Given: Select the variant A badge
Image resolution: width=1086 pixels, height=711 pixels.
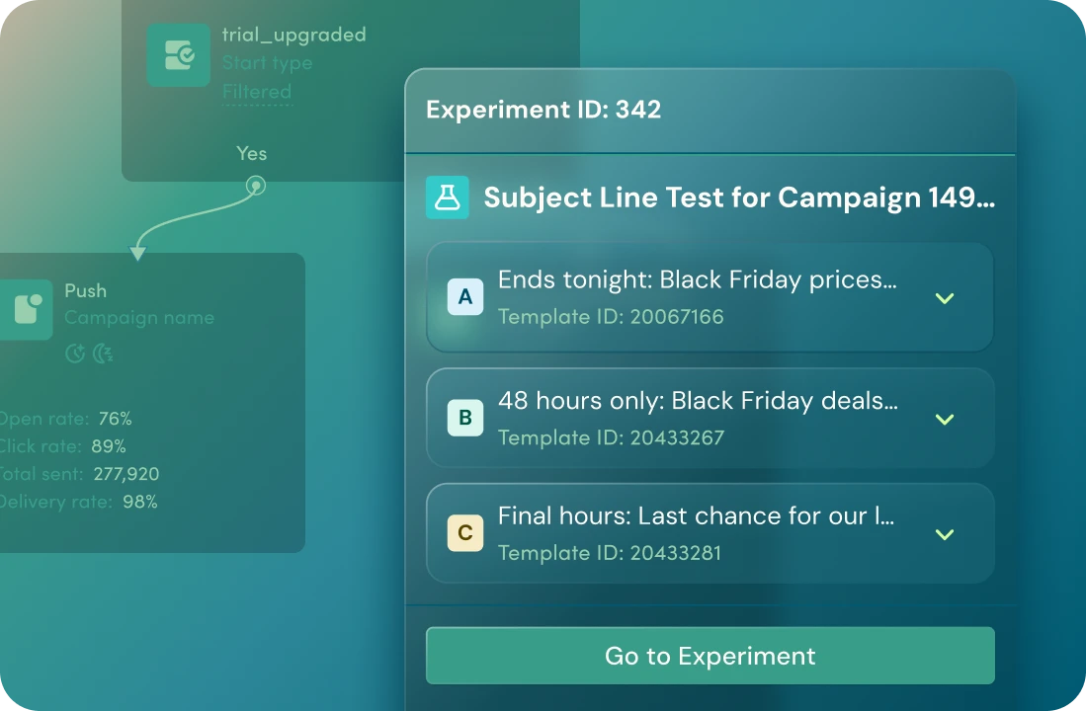Looking at the screenshot, I should coord(465,297).
